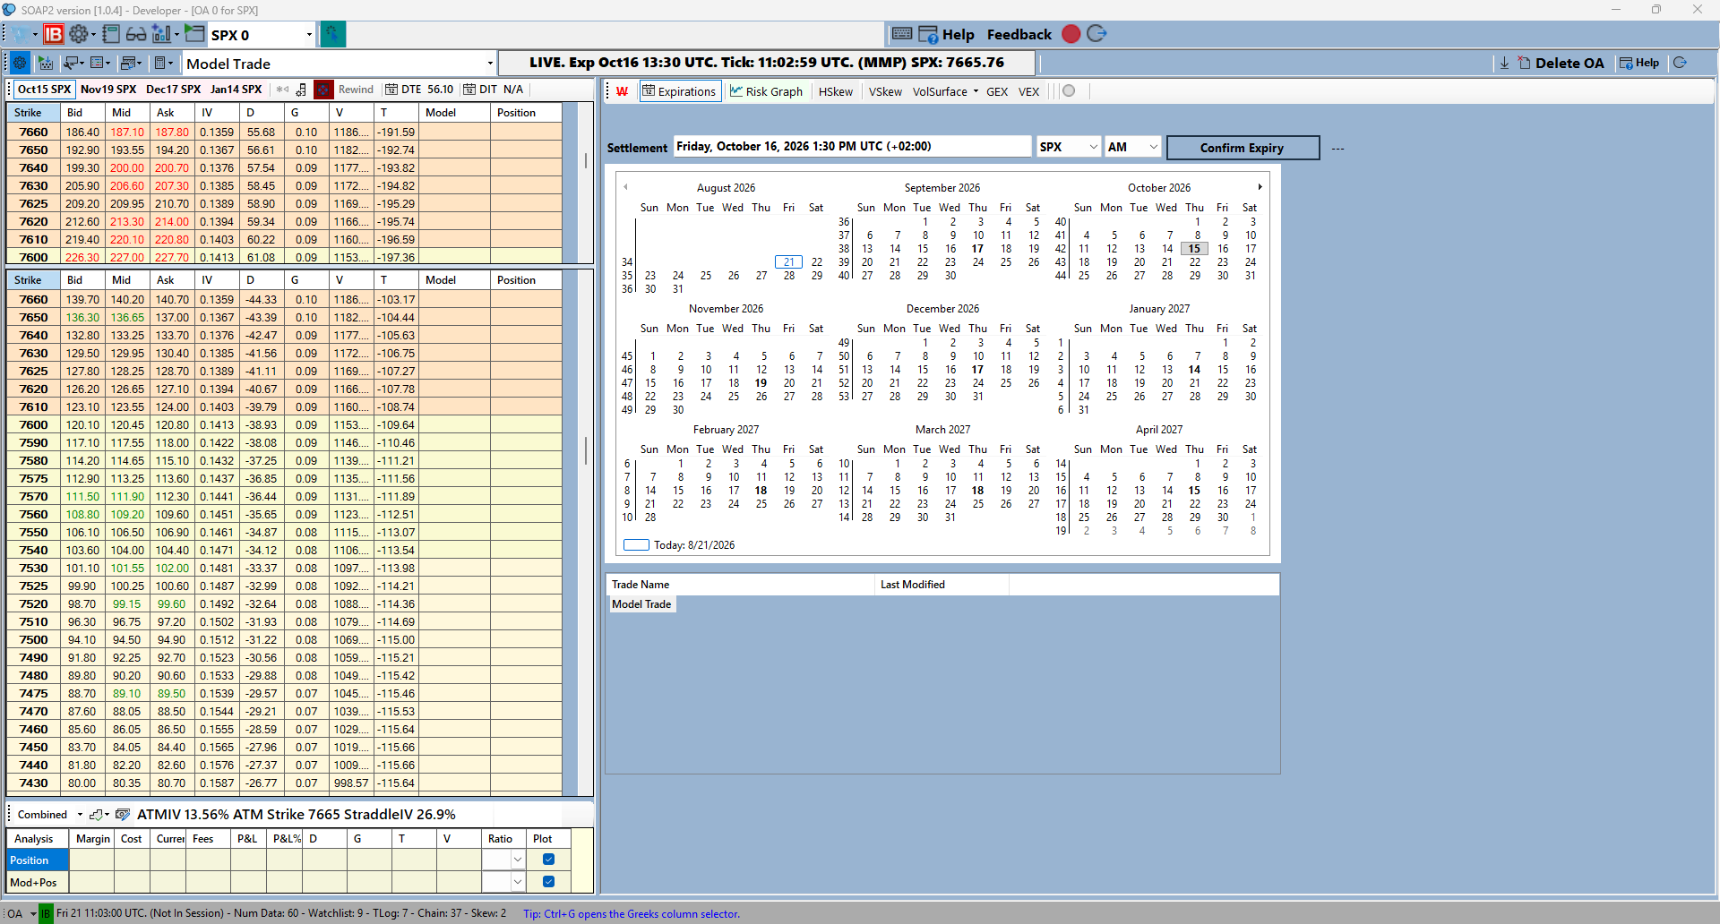This screenshot has height=924, width=1720.
Task: Toggle the Plot checkbox for Position row
Action: (x=548, y=860)
